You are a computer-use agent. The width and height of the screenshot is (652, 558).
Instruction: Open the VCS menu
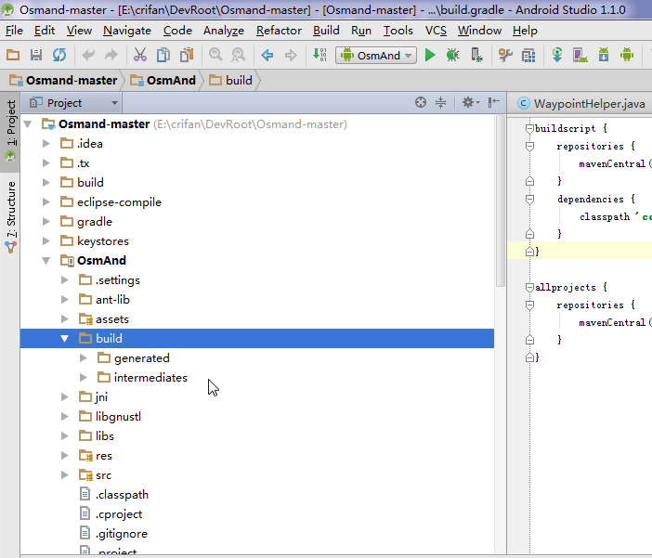[436, 31]
